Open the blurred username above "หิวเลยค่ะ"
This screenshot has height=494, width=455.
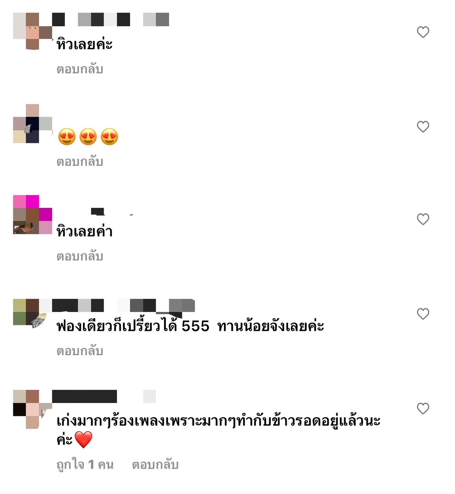point(111,20)
